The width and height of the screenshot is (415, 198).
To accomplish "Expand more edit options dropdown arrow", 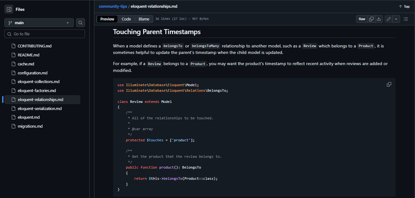I will [x=396, y=19].
